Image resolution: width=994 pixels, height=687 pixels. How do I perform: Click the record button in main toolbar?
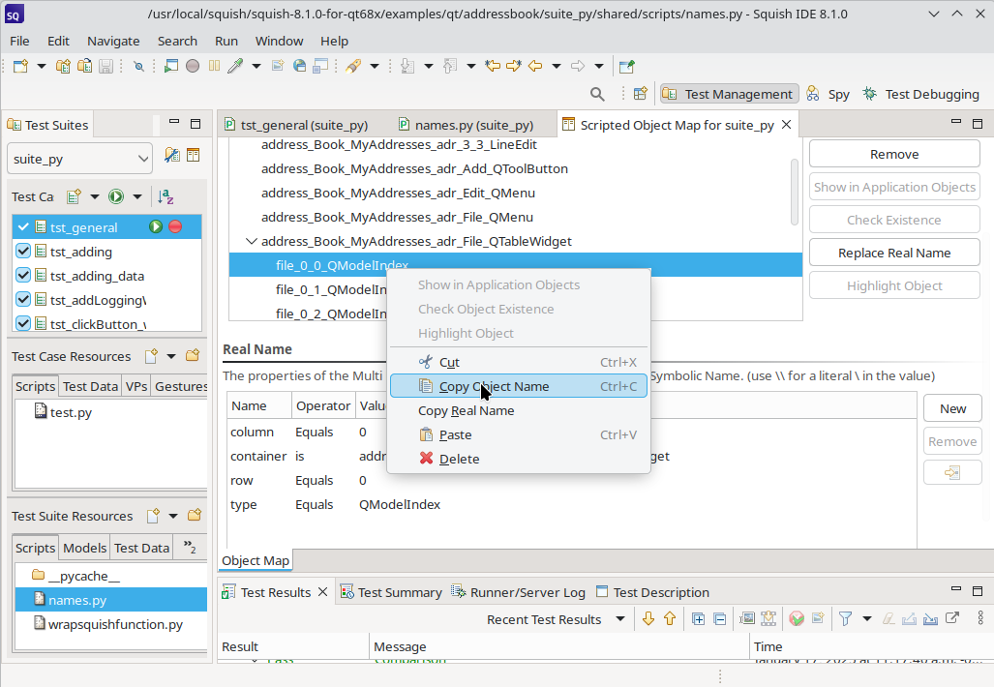(193, 66)
